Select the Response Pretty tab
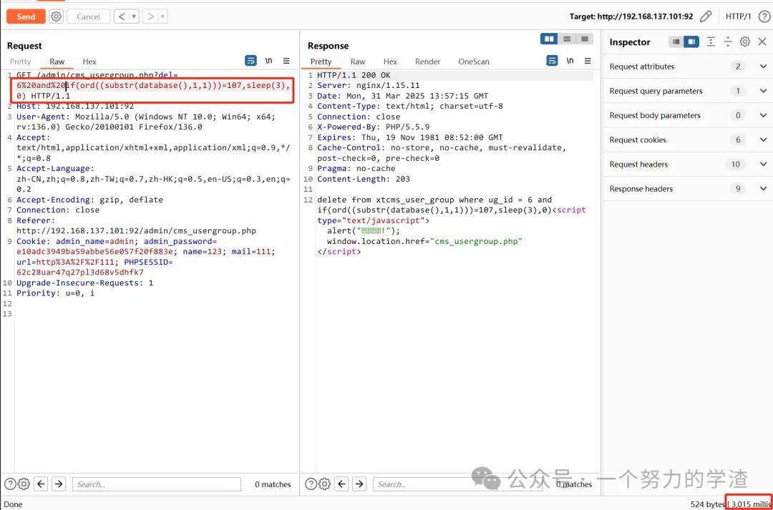Viewport: 773px width, 510px height. click(321, 62)
